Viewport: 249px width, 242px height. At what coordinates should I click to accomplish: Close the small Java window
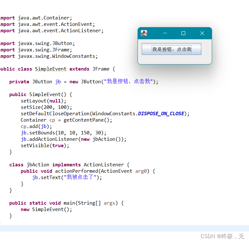pyautogui.click(x=202, y=33)
